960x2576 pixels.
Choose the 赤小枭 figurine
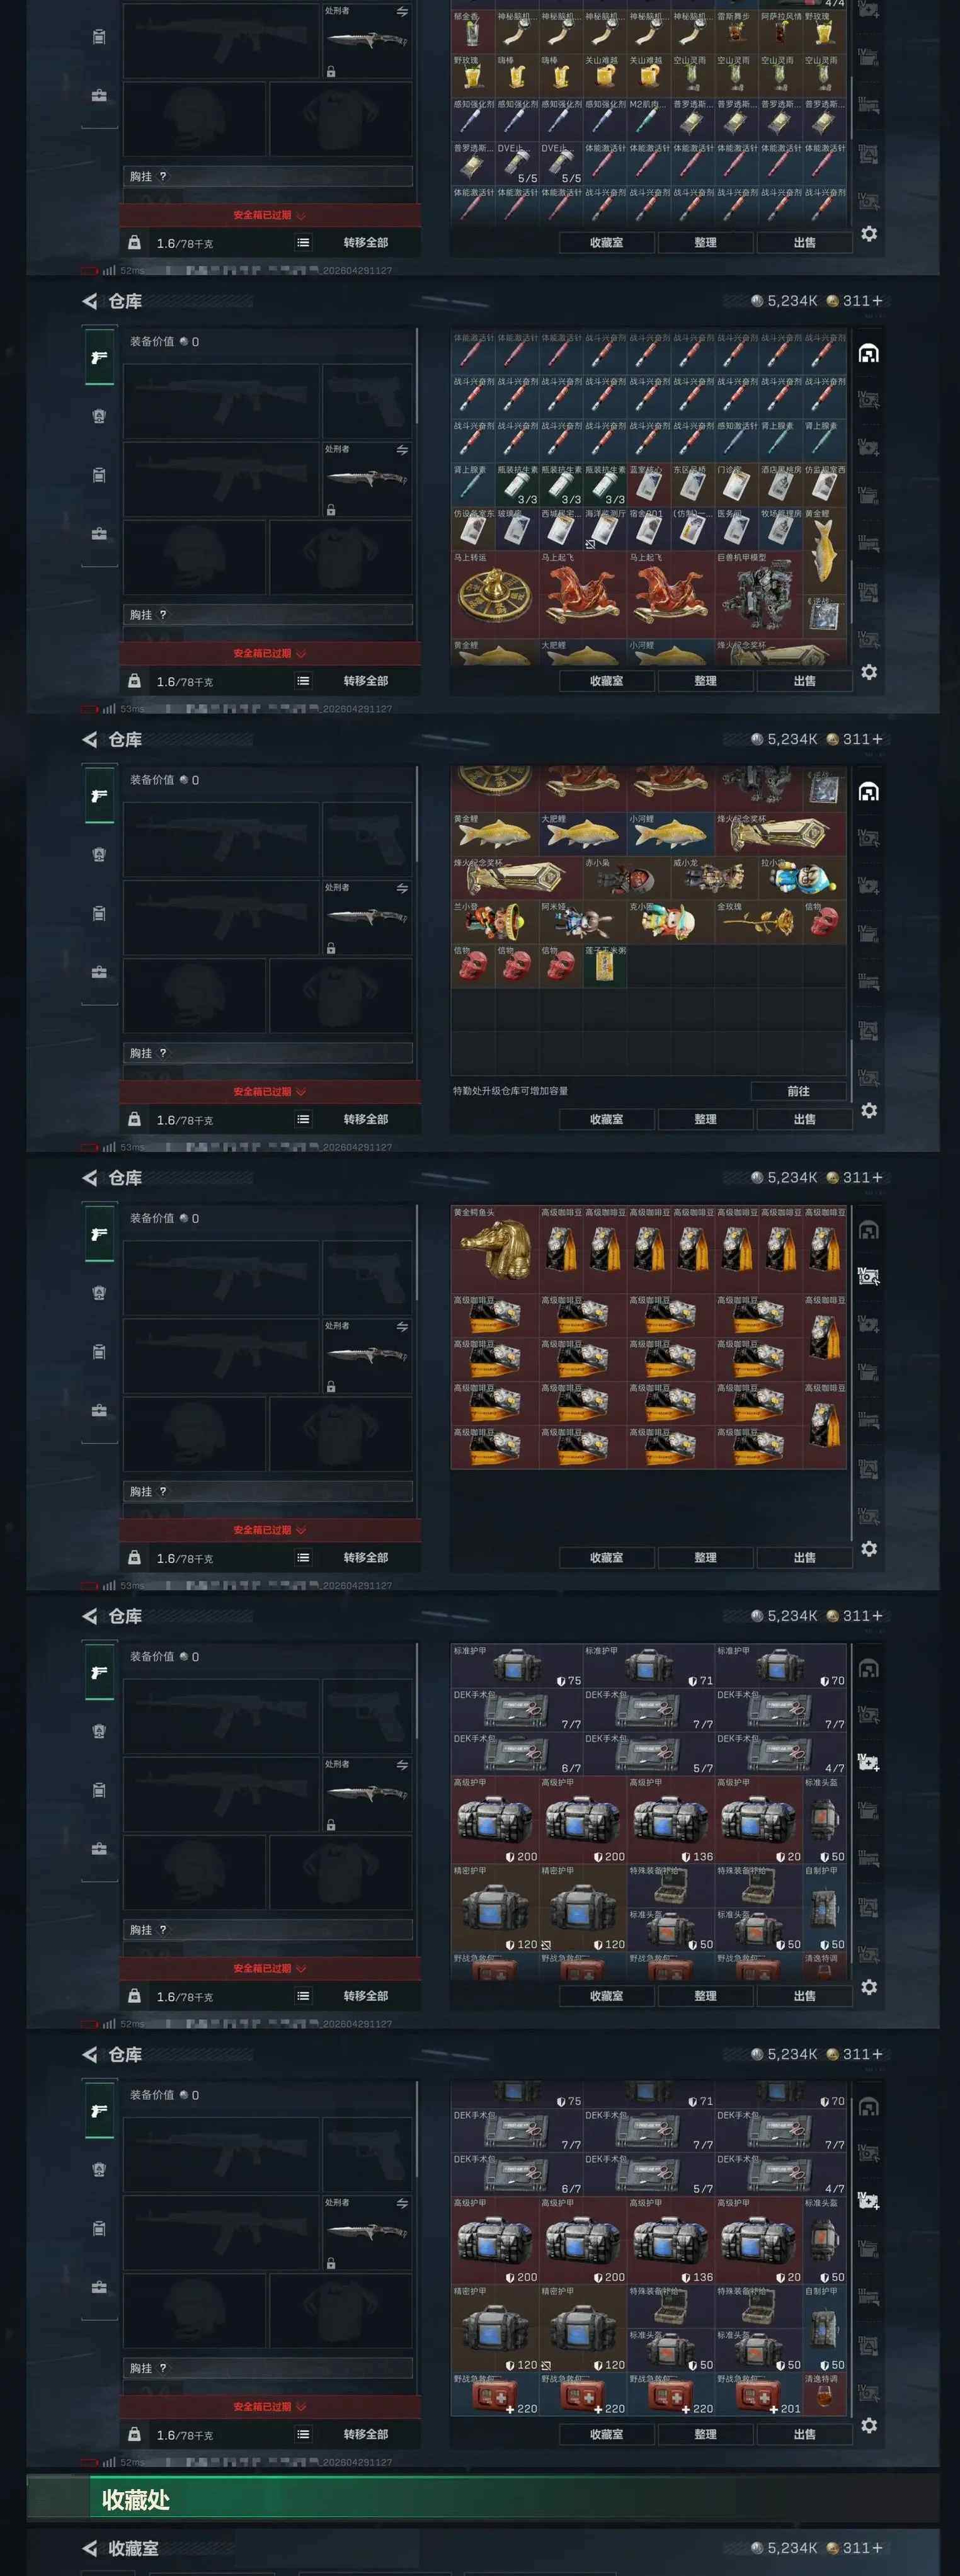pos(626,877)
